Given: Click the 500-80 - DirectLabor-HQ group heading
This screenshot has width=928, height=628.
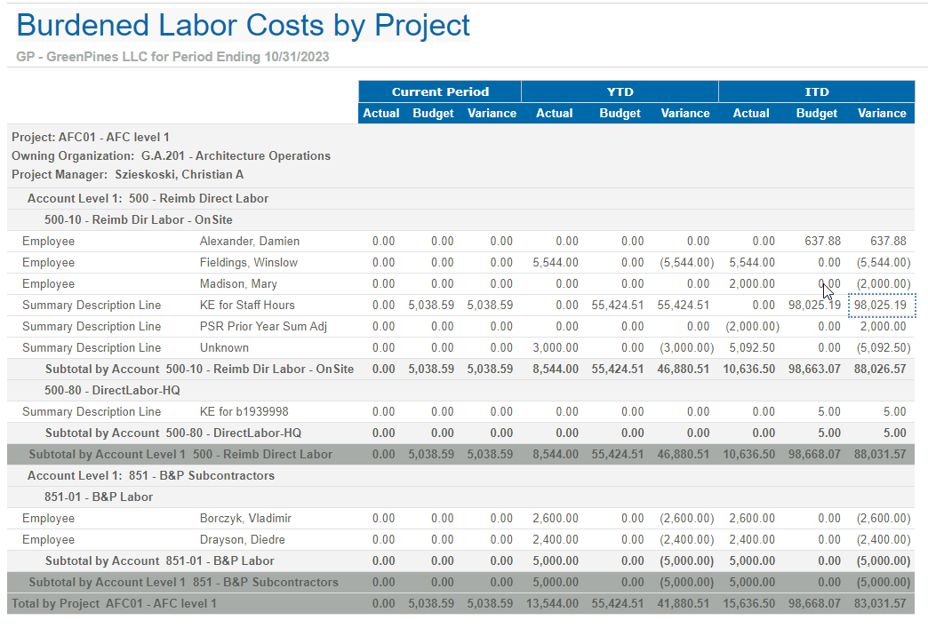Looking at the screenshot, I should click(x=112, y=390).
